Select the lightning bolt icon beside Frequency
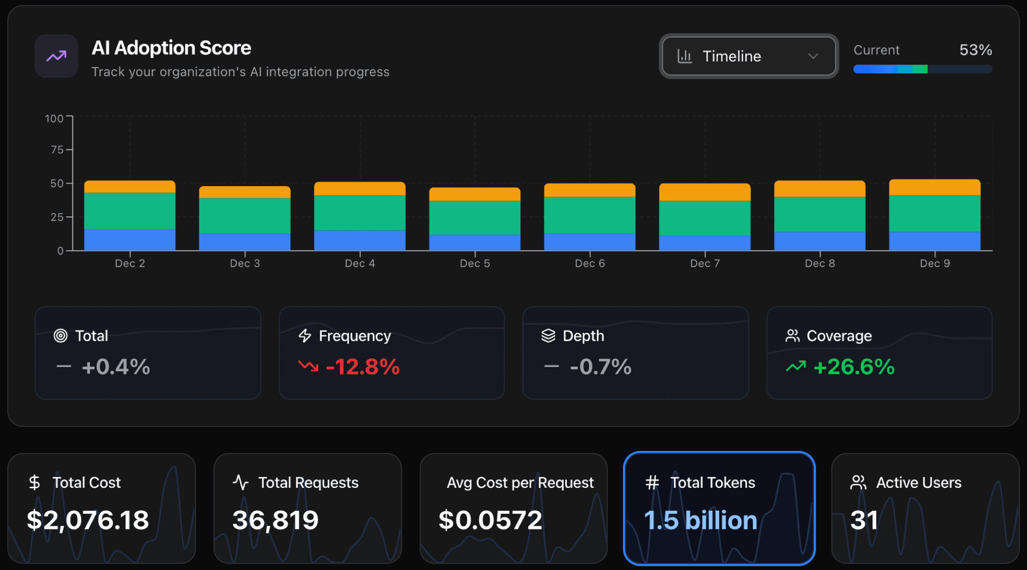The height and width of the screenshot is (570, 1027). [305, 336]
